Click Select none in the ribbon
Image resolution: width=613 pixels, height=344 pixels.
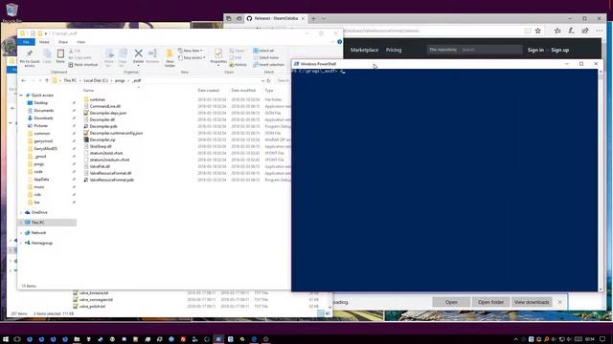coord(266,57)
